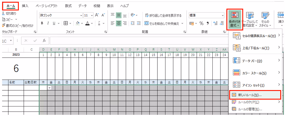Image resolution: width=285 pixels, height=116 pixels.
Task: Increase indent
Action: coord(139,23)
